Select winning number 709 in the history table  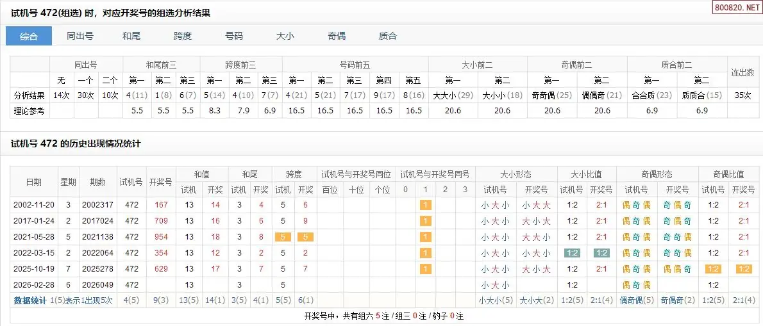[161, 221]
